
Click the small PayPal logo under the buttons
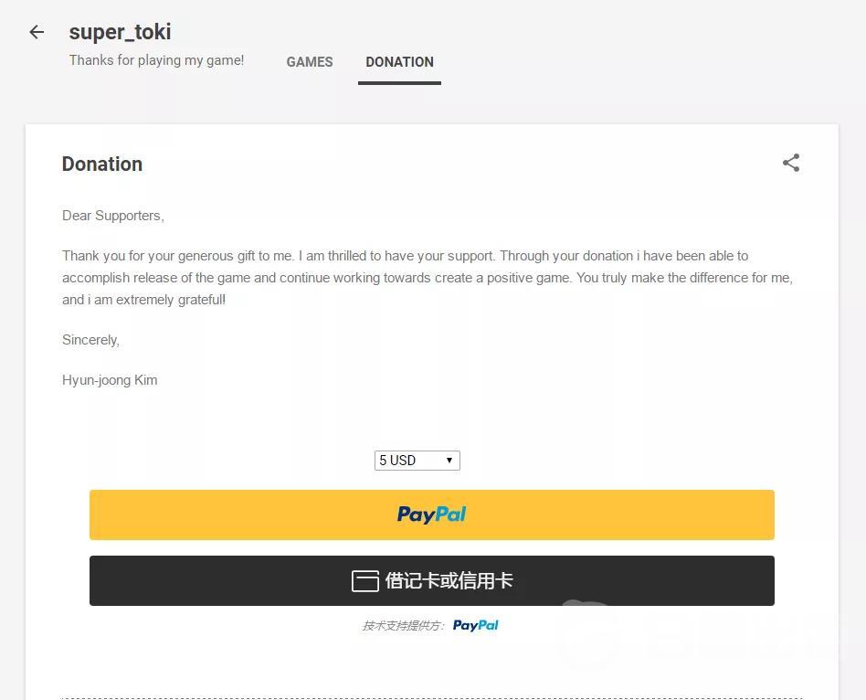click(476, 625)
